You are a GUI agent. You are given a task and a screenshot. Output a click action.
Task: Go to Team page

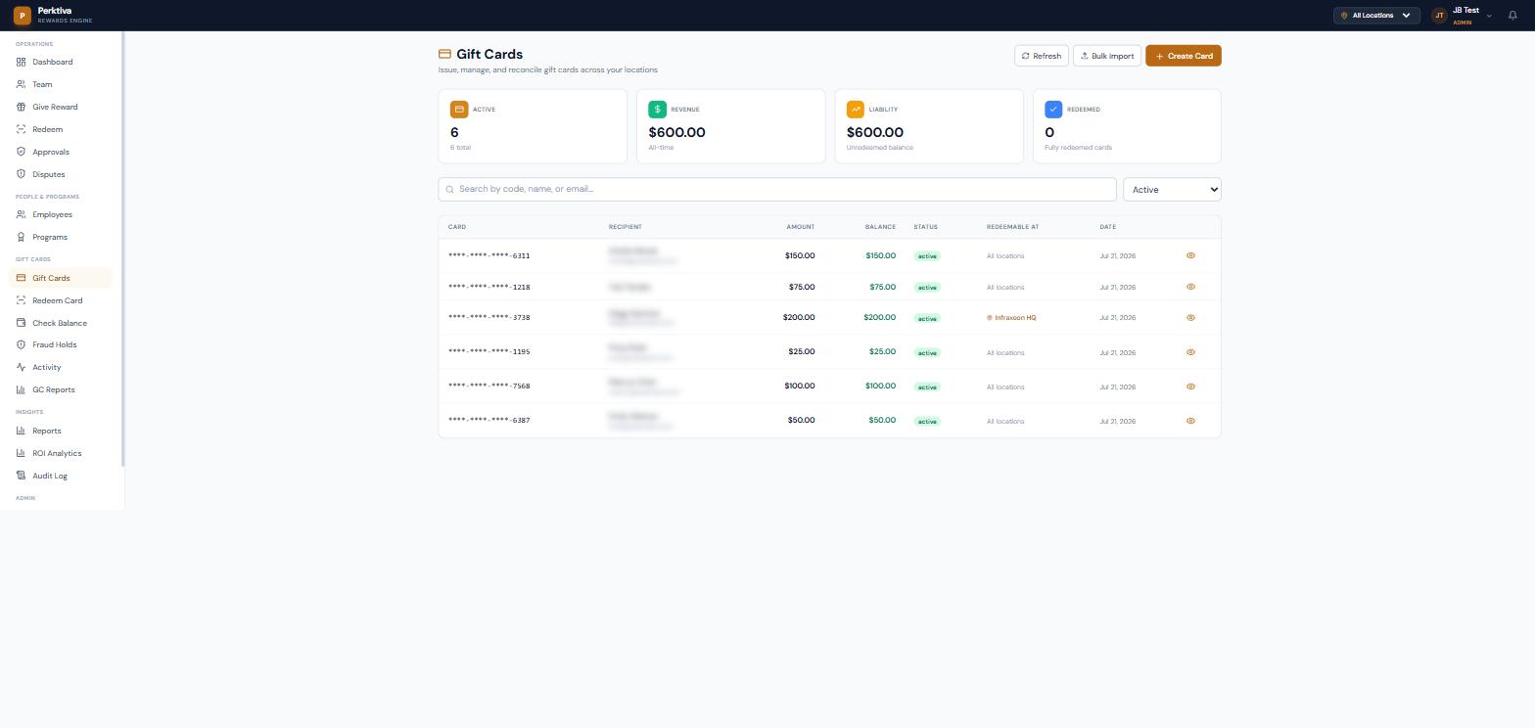coord(61,85)
